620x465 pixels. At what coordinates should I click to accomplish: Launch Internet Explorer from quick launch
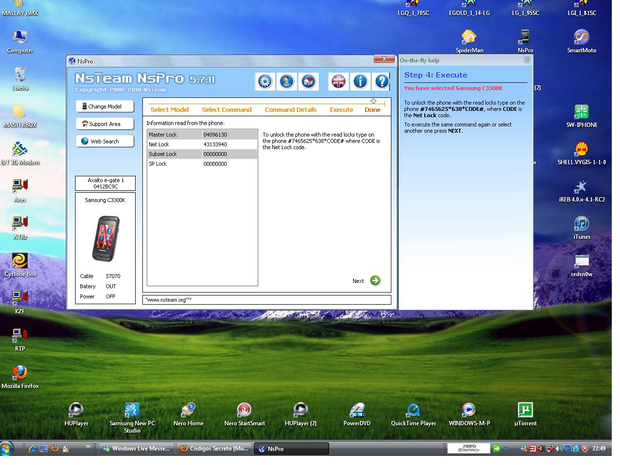[x=32, y=449]
